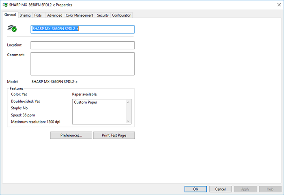Image resolution: width=284 pixels, height=195 pixels.
Task: Click the Help button
Action: pos(270,189)
